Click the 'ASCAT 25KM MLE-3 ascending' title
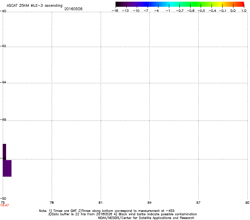Screen dimensions: 250x220 34,6
